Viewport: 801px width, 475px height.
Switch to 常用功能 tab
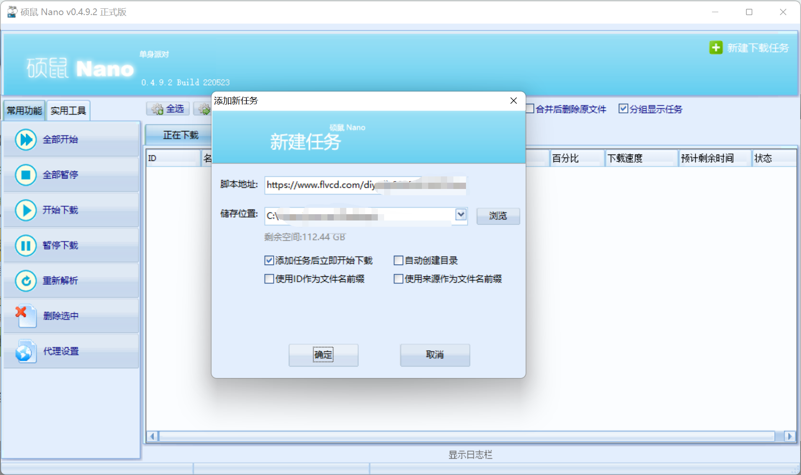(x=24, y=110)
